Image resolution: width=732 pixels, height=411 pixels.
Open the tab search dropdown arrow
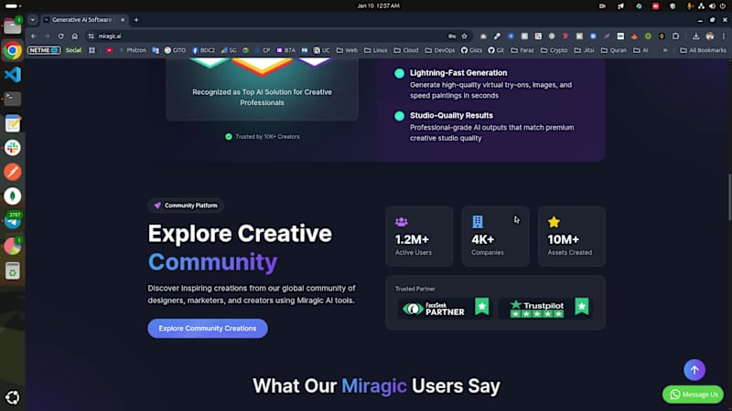pyautogui.click(x=33, y=20)
